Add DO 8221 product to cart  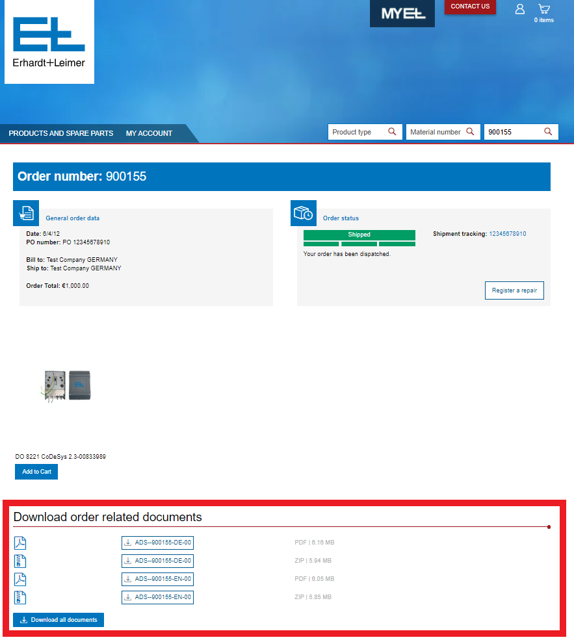click(36, 472)
